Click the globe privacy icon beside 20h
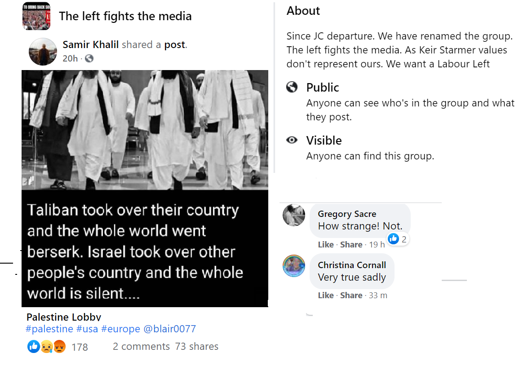The width and height of the screenshot is (528, 366). click(x=89, y=58)
